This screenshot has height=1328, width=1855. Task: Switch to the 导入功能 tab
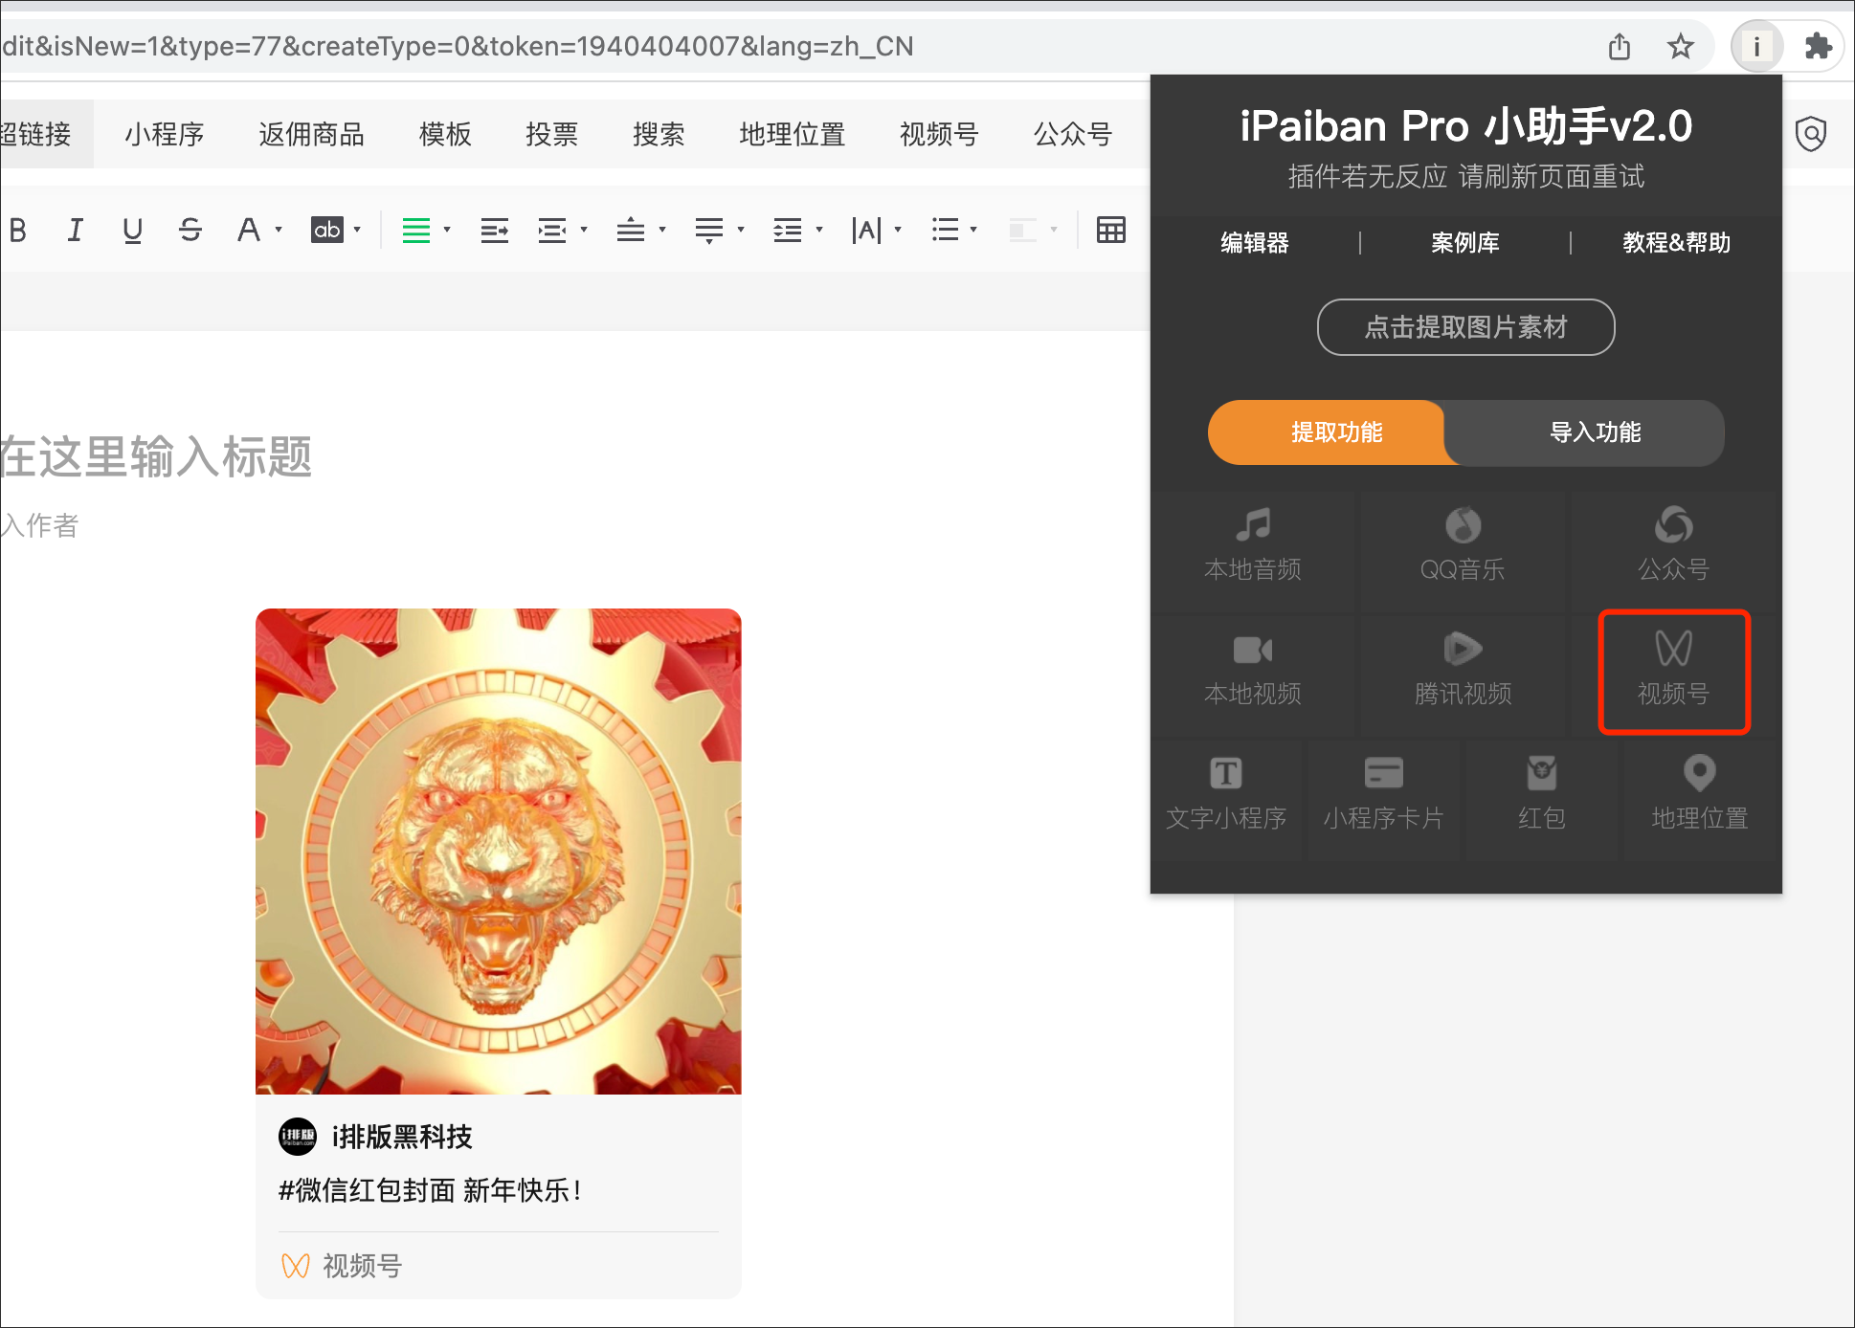1594,432
